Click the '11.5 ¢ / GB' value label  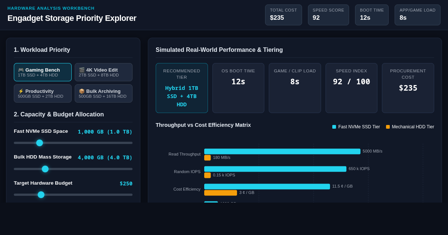[x=342, y=186]
